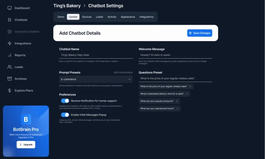Click the Save Changes button
This screenshot has height=159, width=265.
coord(199,33)
